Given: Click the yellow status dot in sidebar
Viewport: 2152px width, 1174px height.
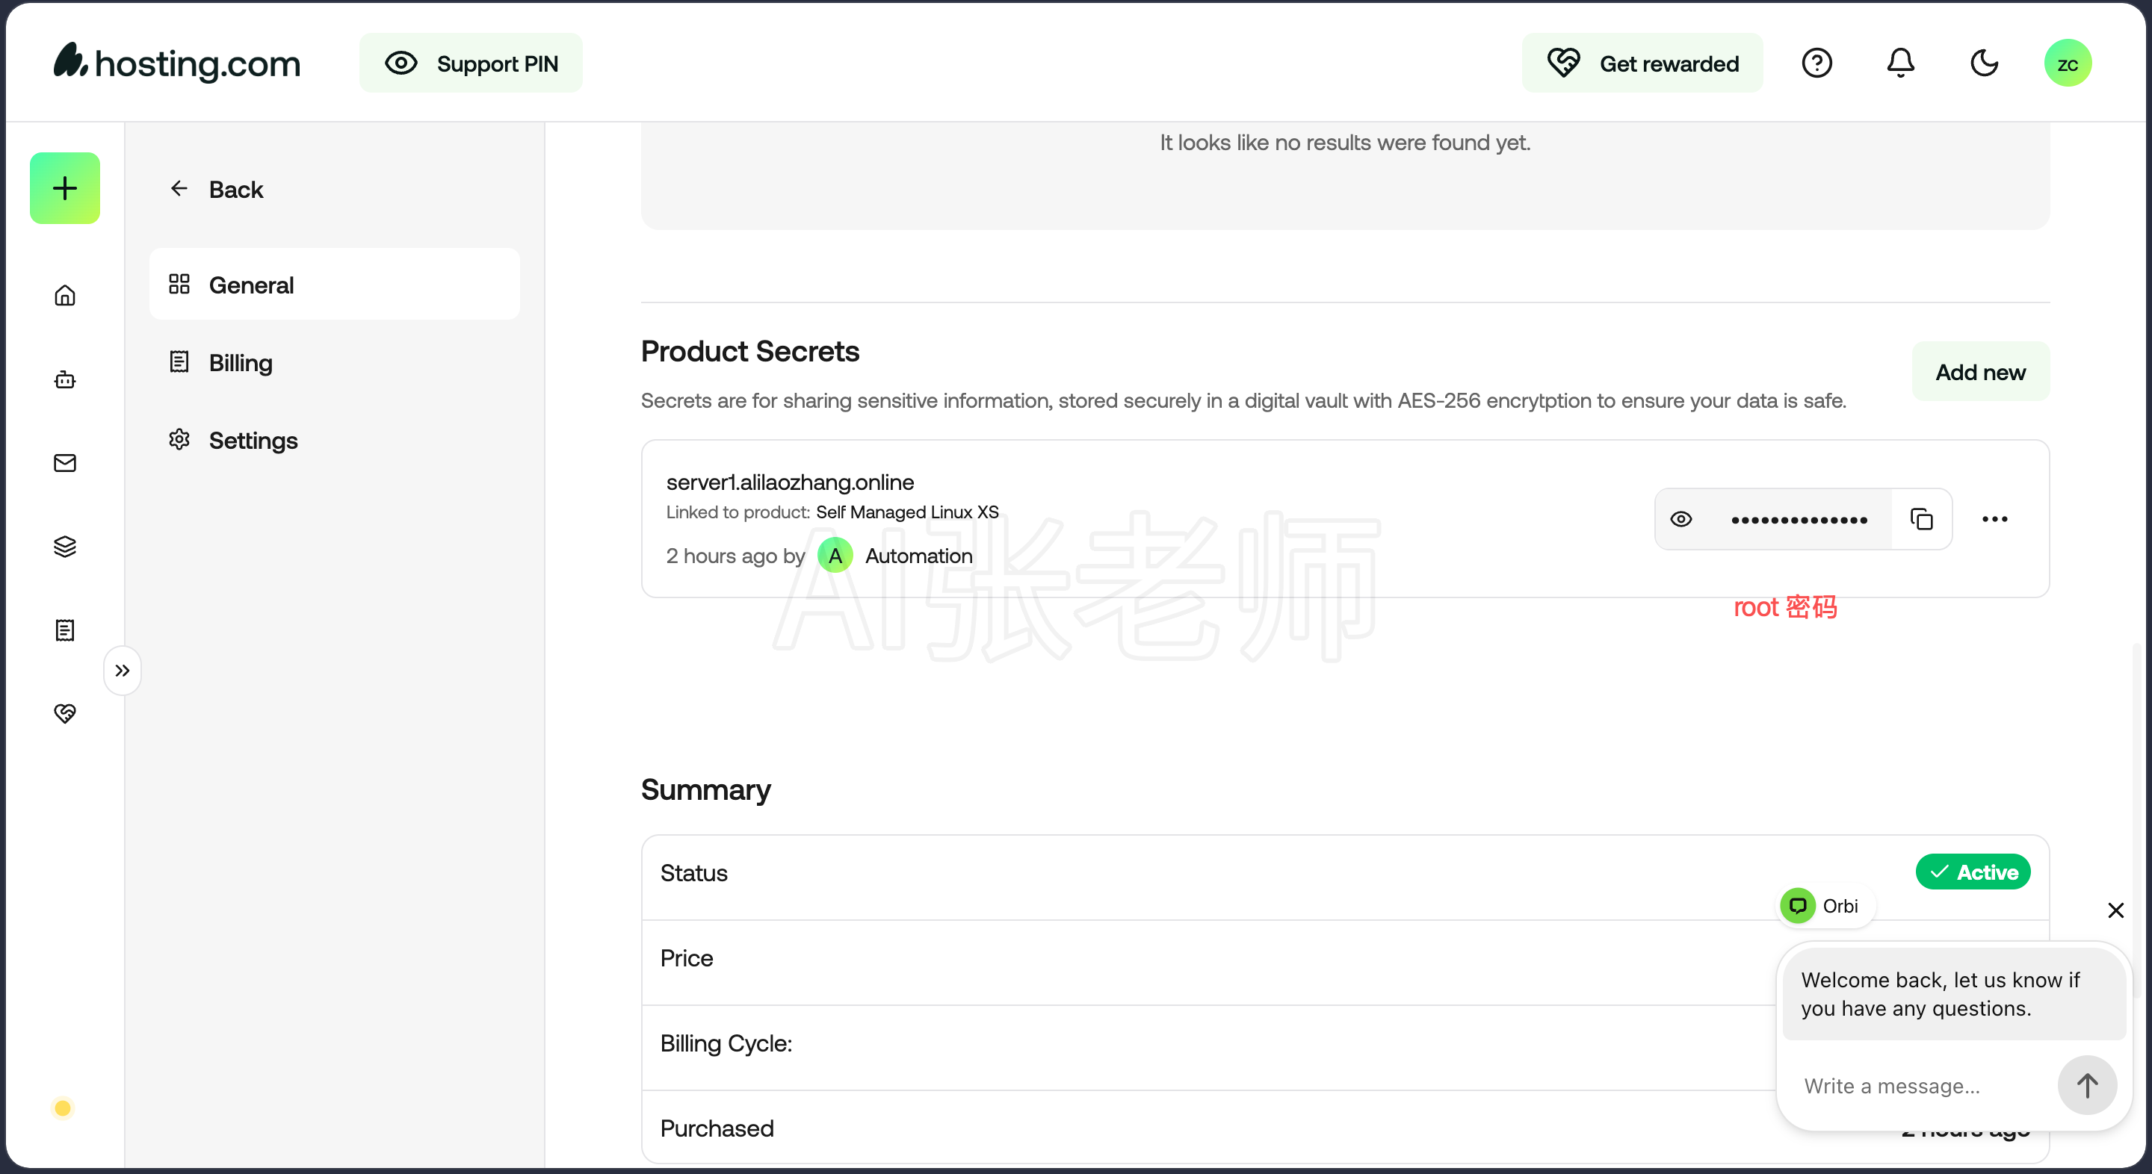Looking at the screenshot, I should tap(63, 1108).
